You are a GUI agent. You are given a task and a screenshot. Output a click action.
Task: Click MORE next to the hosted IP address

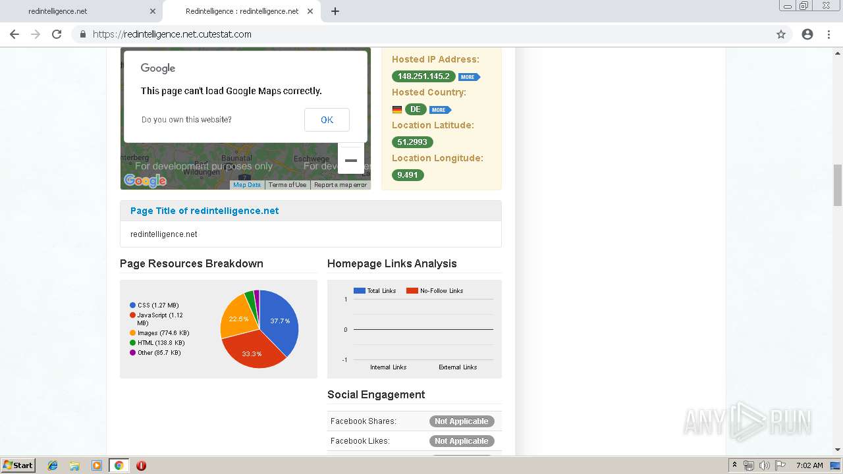click(469, 77)
